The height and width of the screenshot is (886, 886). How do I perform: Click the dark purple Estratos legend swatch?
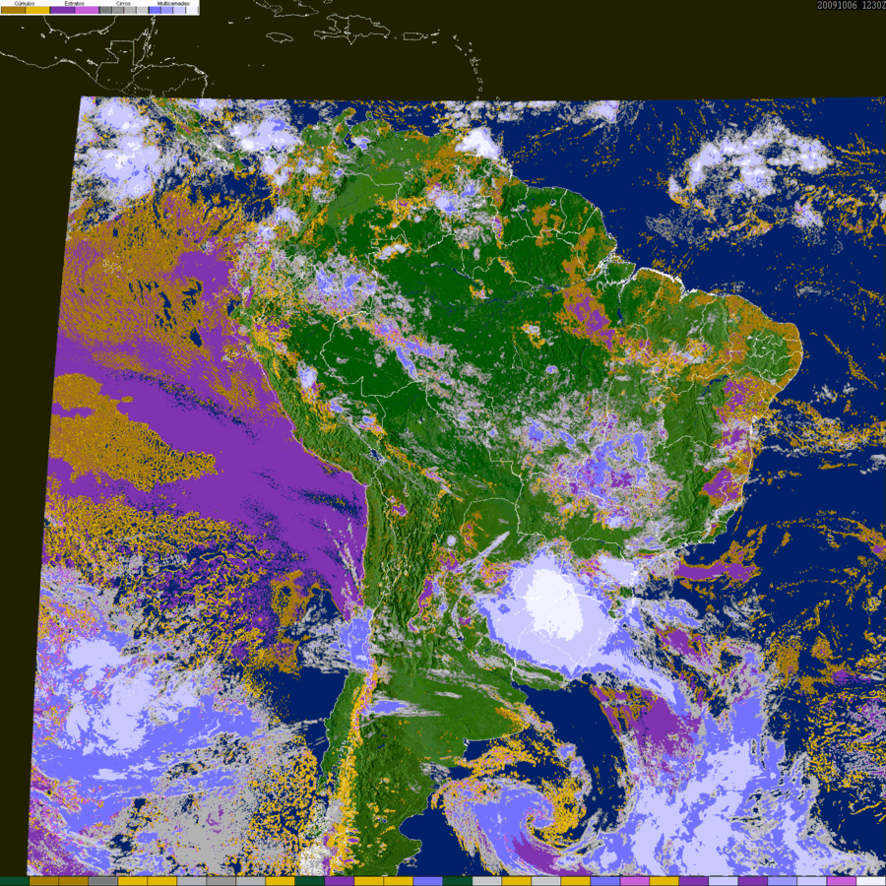pyautogui.click(x=62, y=10)
